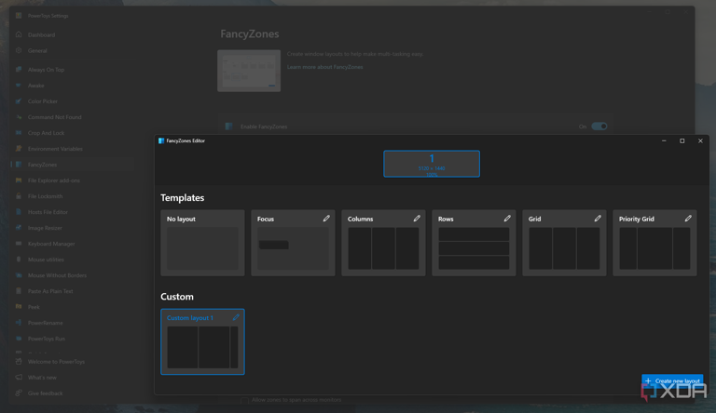716x413 pixels.
Task: Edit the Focus template with pencil icon
Action: (326, 219)
